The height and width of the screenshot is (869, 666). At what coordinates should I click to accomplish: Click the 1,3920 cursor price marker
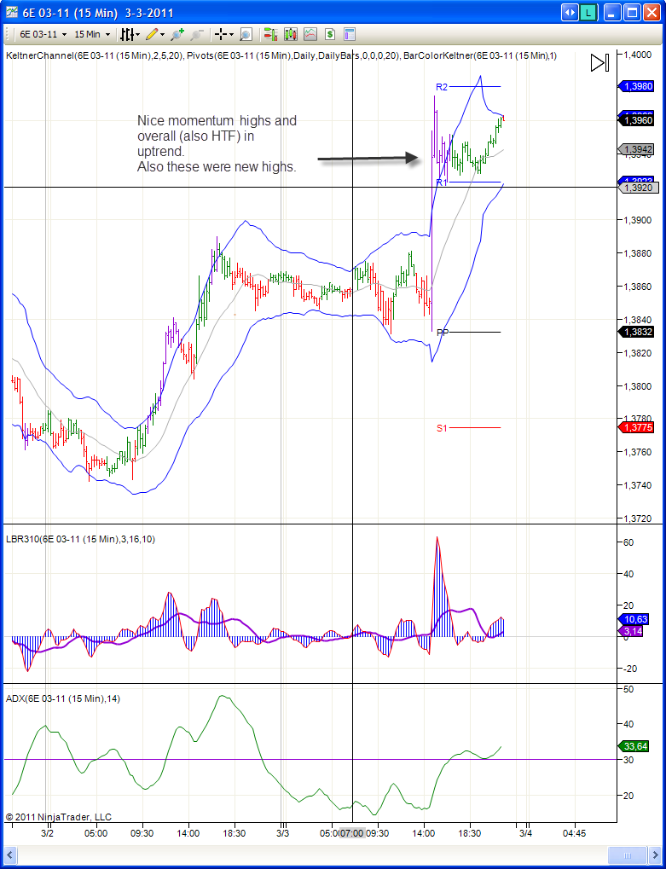(638, 188)
